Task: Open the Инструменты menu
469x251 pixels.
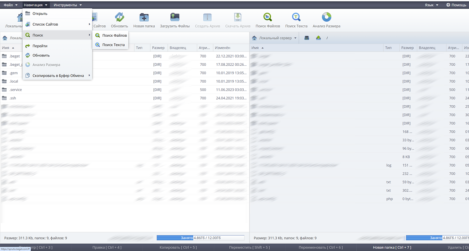Action: point(67,5)
